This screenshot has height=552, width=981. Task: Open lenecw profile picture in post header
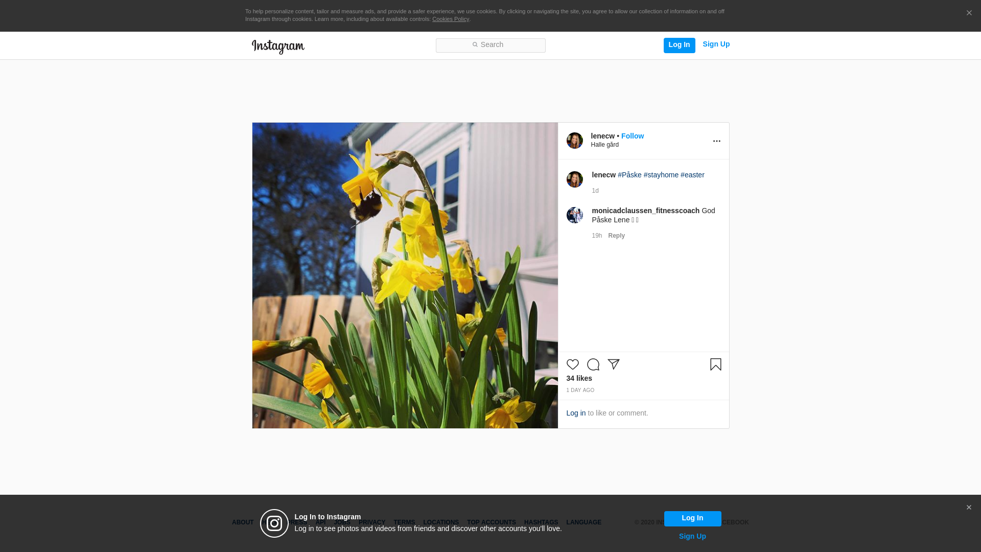point(574,141)
